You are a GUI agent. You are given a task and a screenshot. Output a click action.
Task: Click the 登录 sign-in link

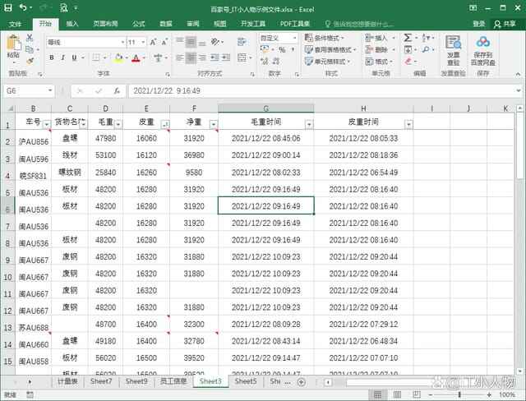pos(478,24)
